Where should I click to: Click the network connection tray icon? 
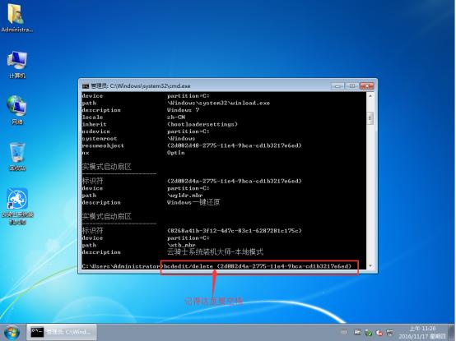tap(389, 332)
